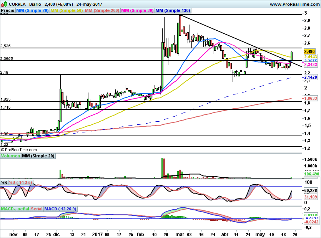Open the MM (Simple 130) indicator settings

pyautogui.click(x=173, y=11)
